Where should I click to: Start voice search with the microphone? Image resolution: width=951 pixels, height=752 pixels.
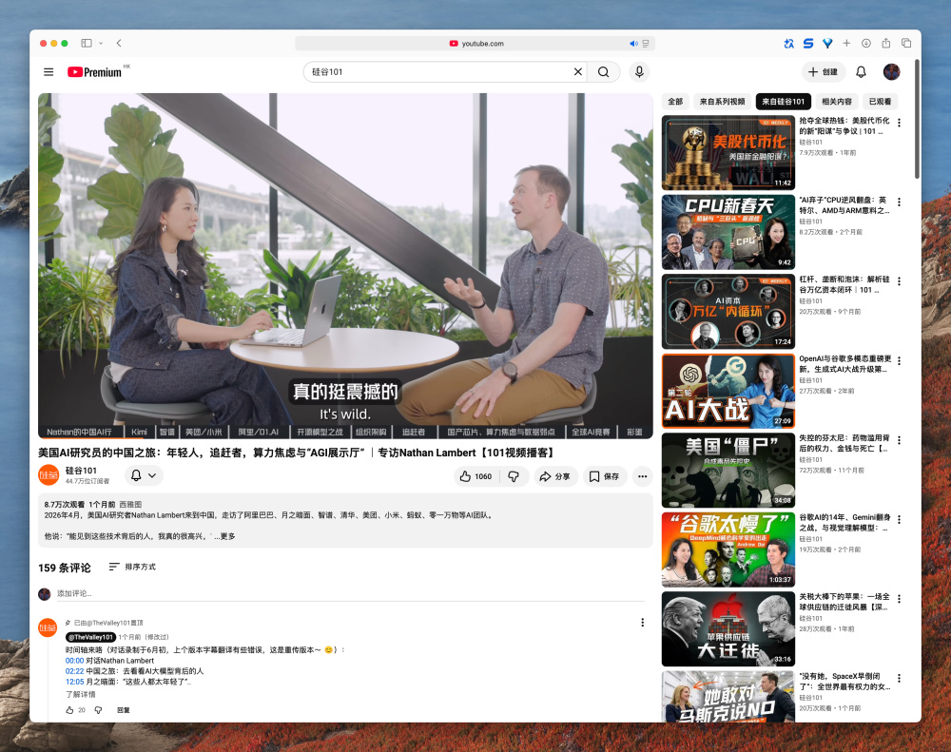639,71
